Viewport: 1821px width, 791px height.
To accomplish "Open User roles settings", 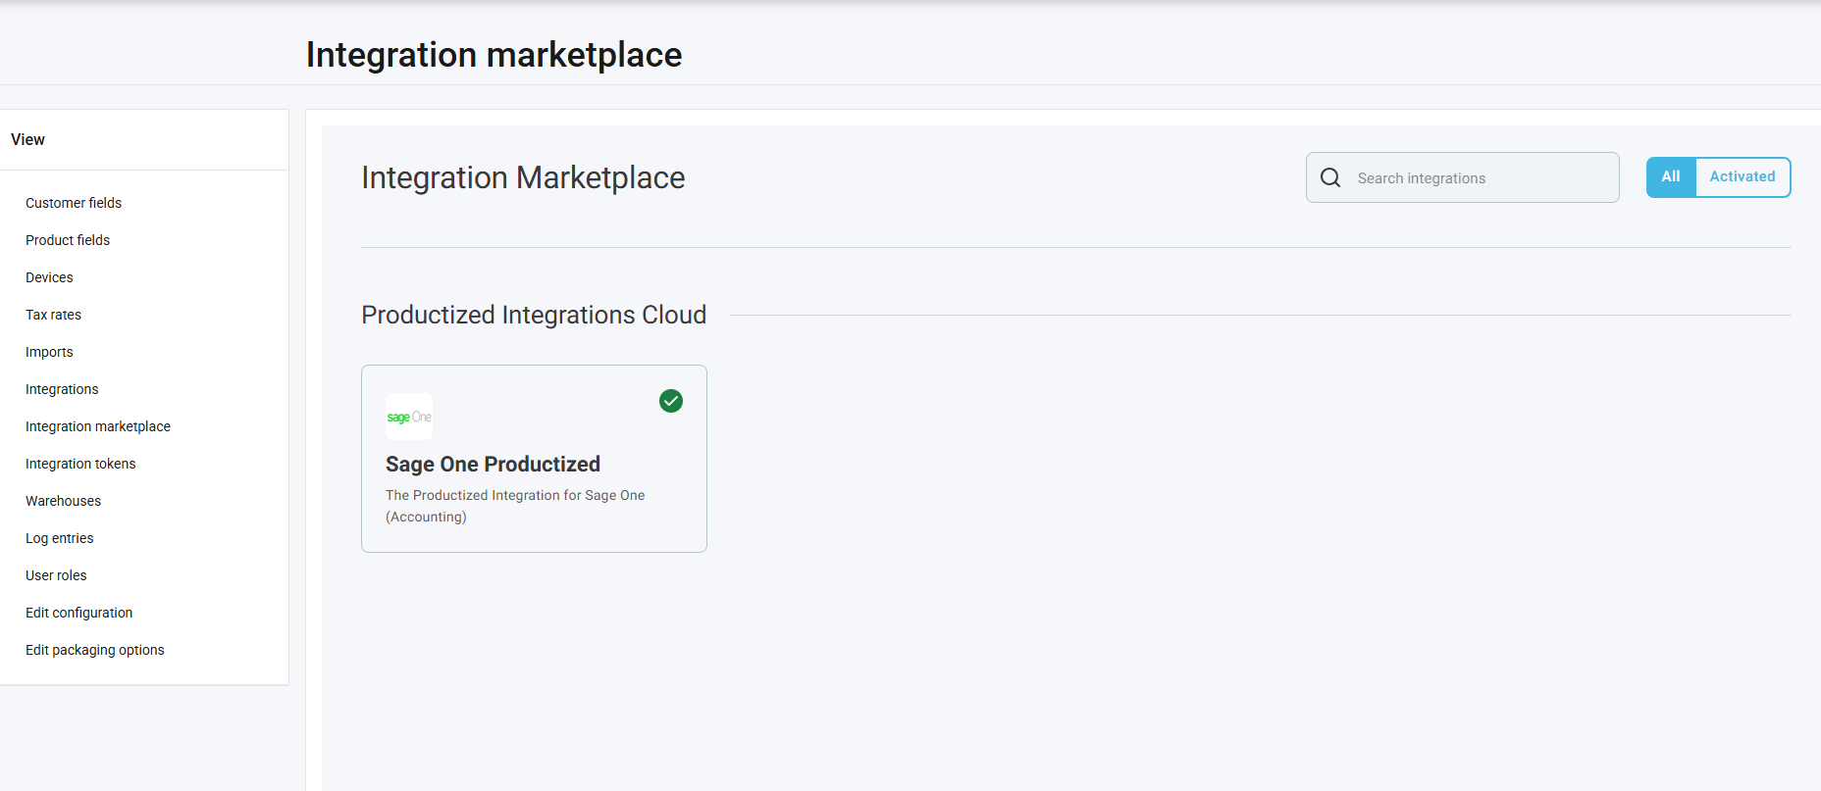I will pyautogui.click(x=56, y=575).
